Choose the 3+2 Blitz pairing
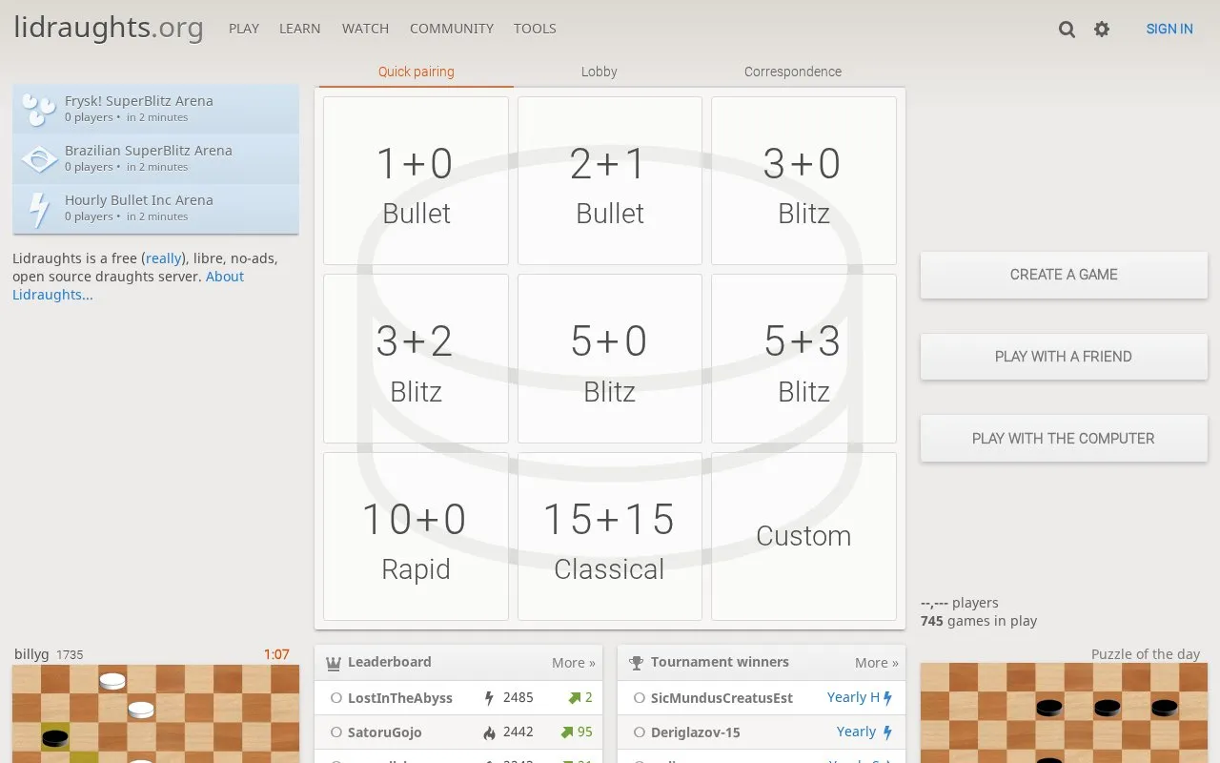 [416, 359]
